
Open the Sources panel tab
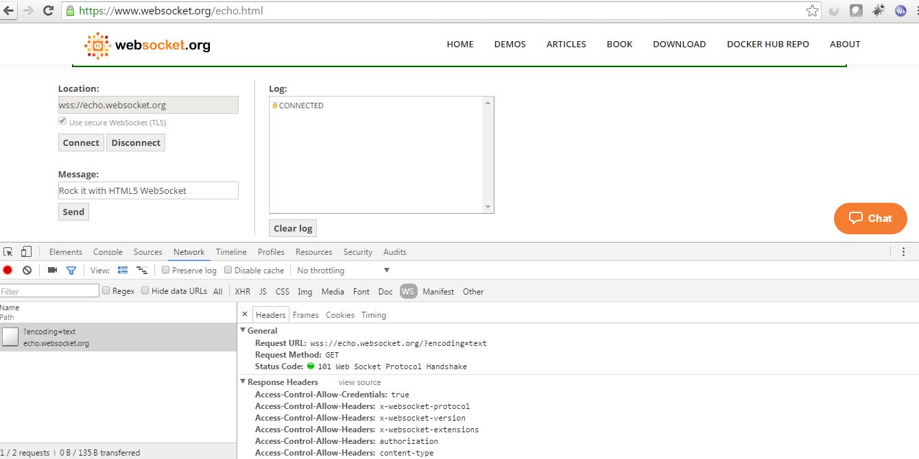pos(147,252)
